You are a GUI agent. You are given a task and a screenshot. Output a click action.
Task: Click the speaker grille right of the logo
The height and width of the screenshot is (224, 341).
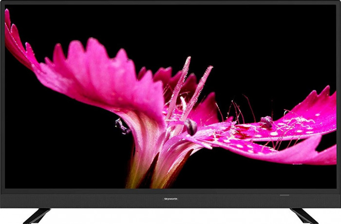pyautogui.click(x=253, y=199)
